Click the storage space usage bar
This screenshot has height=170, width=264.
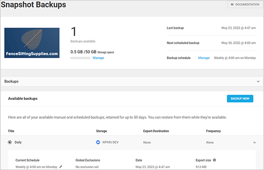click(81, 58)
